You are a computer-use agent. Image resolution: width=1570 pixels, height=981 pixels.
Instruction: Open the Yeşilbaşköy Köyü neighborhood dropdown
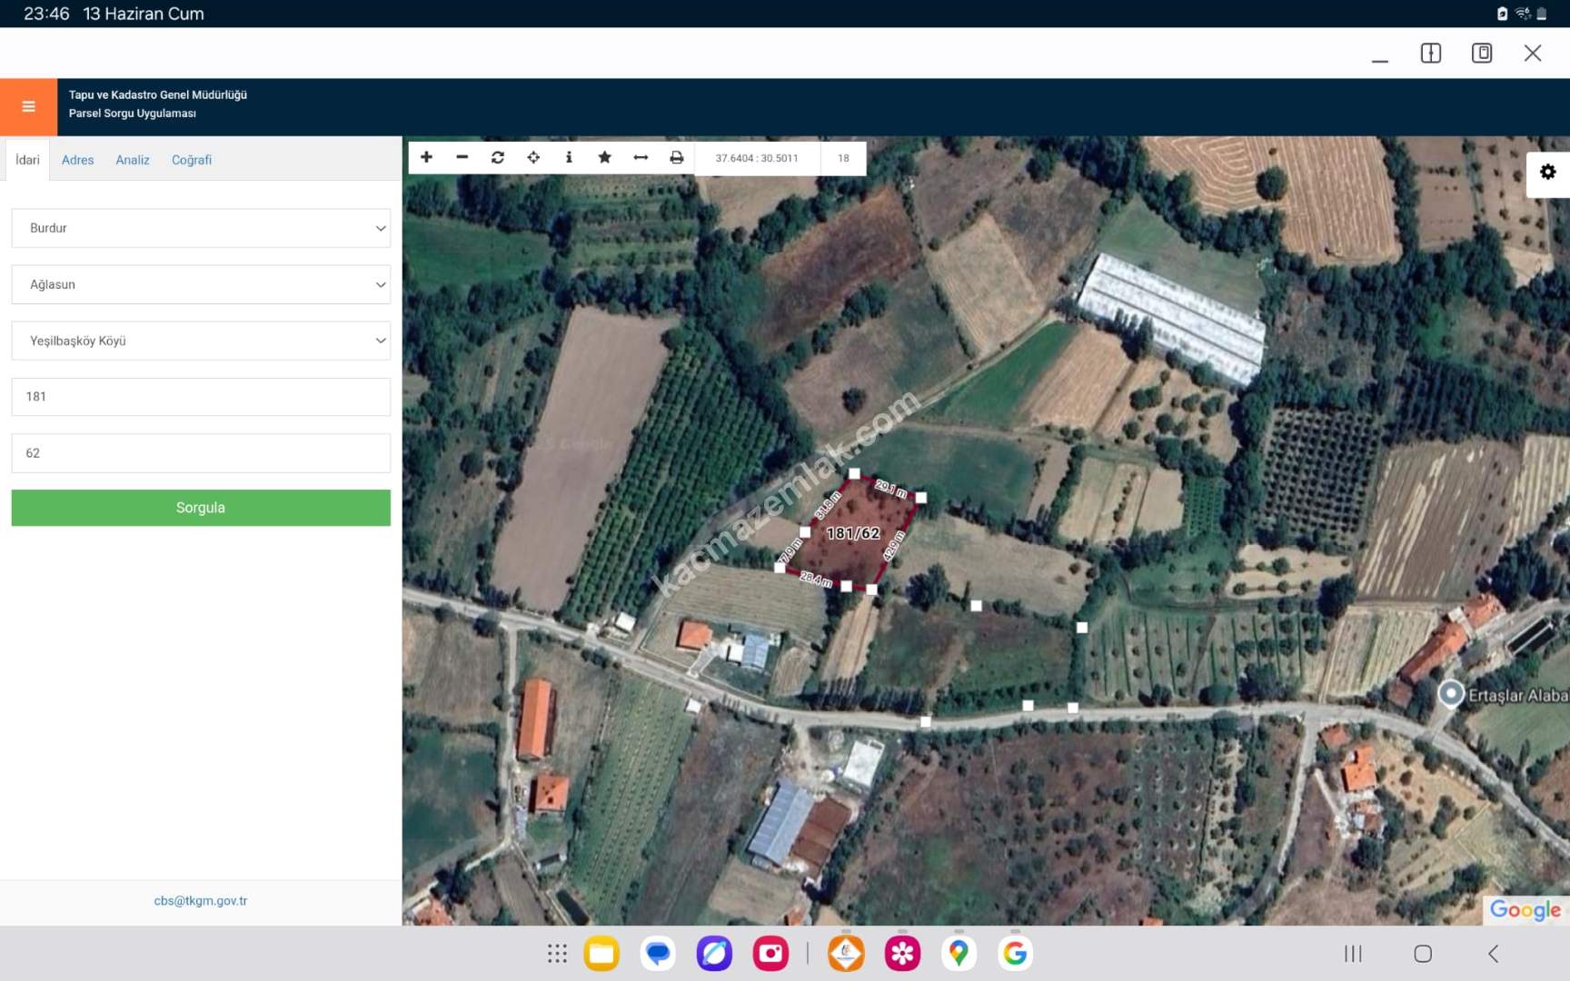coord(201,341)
